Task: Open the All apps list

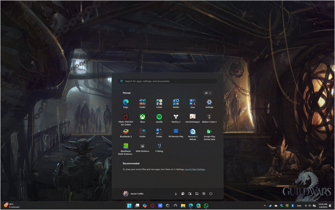Action: [x=208, y=93]
